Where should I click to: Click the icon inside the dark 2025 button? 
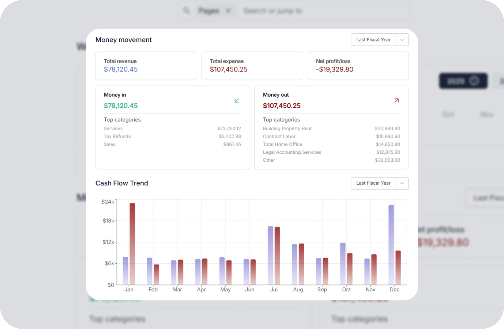point(474,81)
